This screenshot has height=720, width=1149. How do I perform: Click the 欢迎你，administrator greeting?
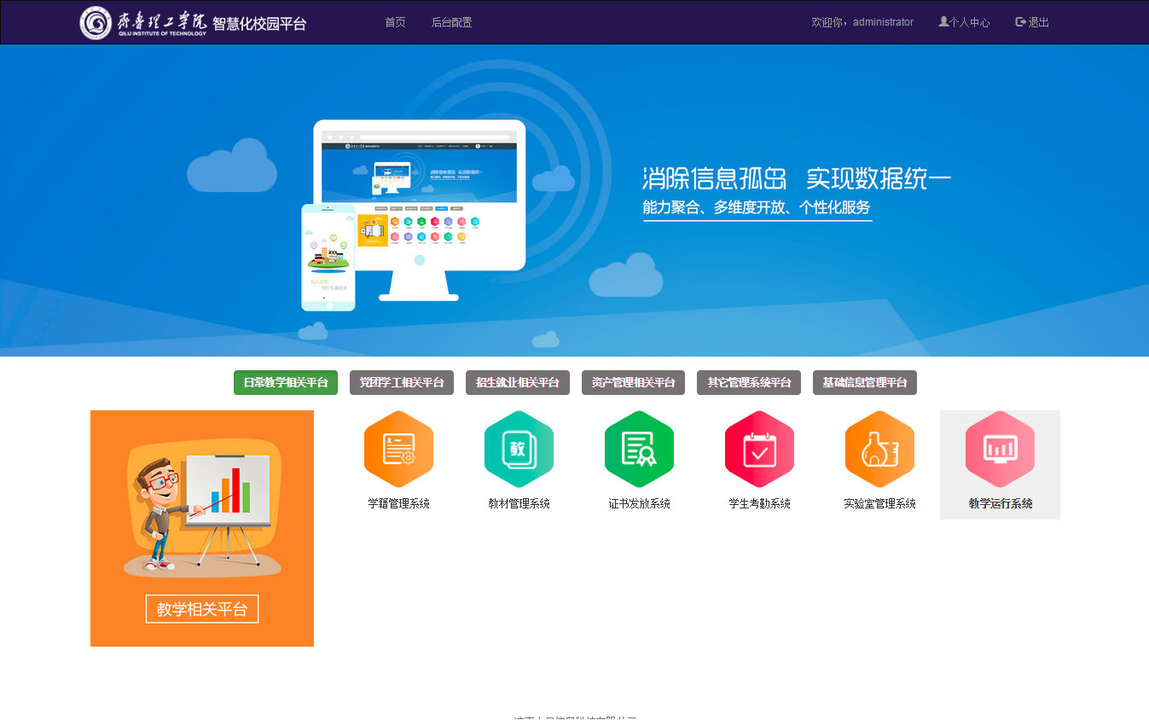[862, 22]
